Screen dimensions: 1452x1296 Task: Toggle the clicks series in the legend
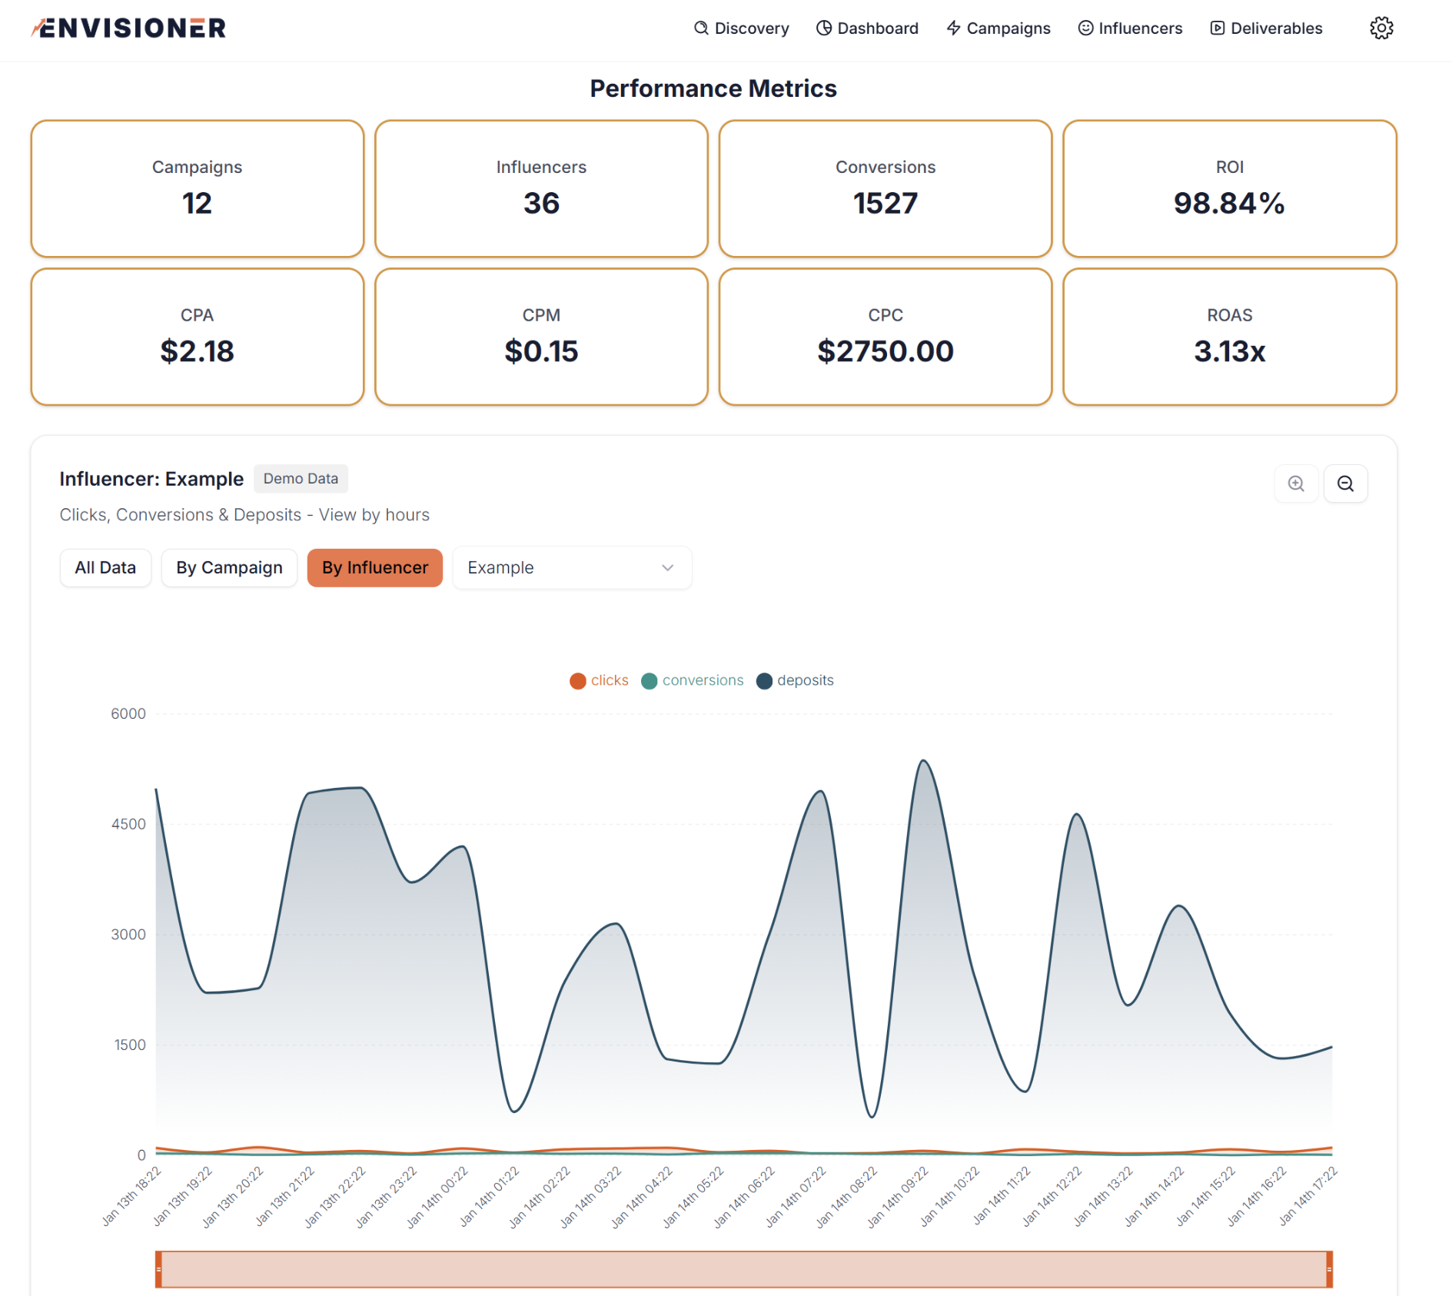tap(600, 680)
